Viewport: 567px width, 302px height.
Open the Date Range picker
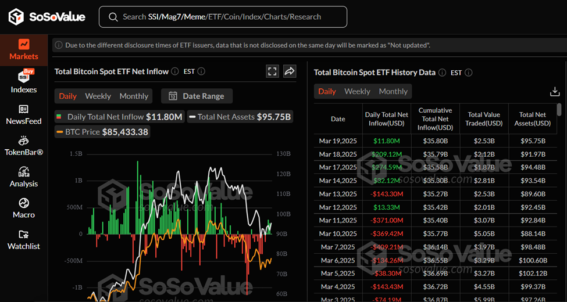197,96
